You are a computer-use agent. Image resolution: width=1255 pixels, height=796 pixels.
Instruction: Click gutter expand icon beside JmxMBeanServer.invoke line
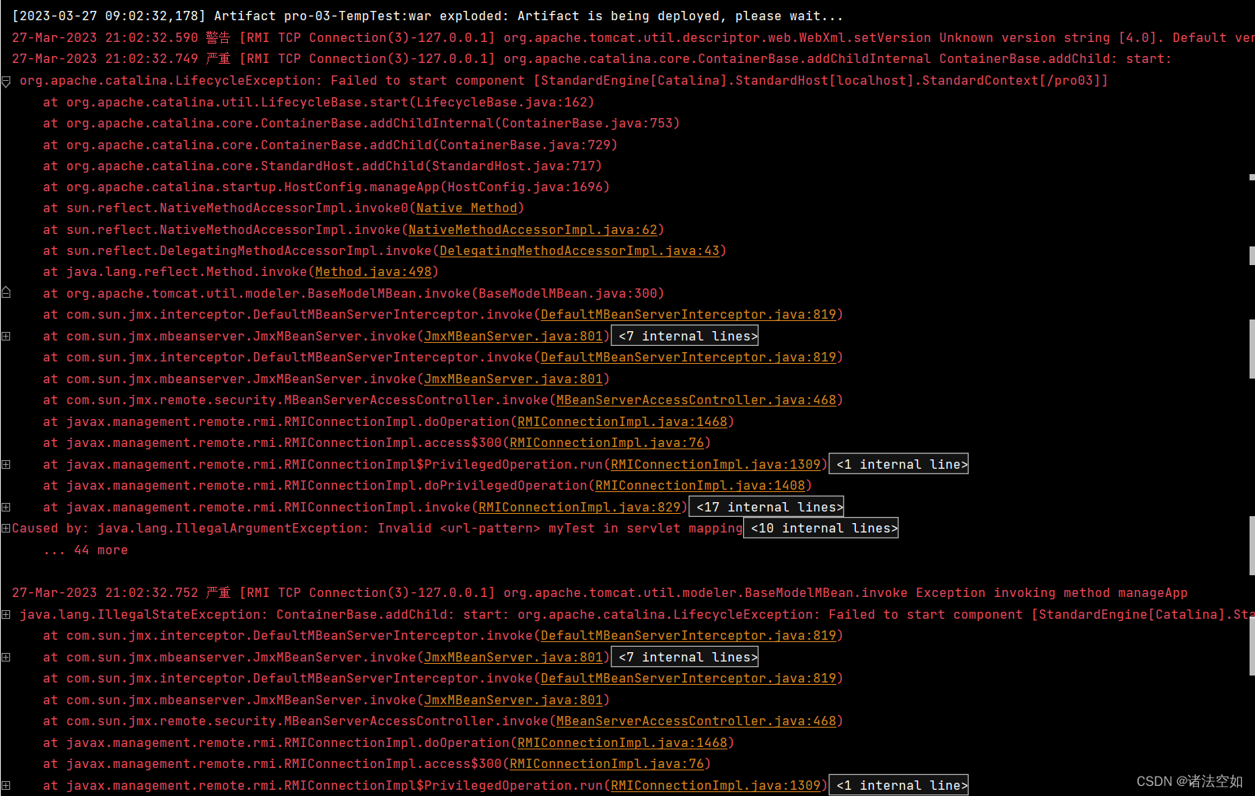[5, 336]
